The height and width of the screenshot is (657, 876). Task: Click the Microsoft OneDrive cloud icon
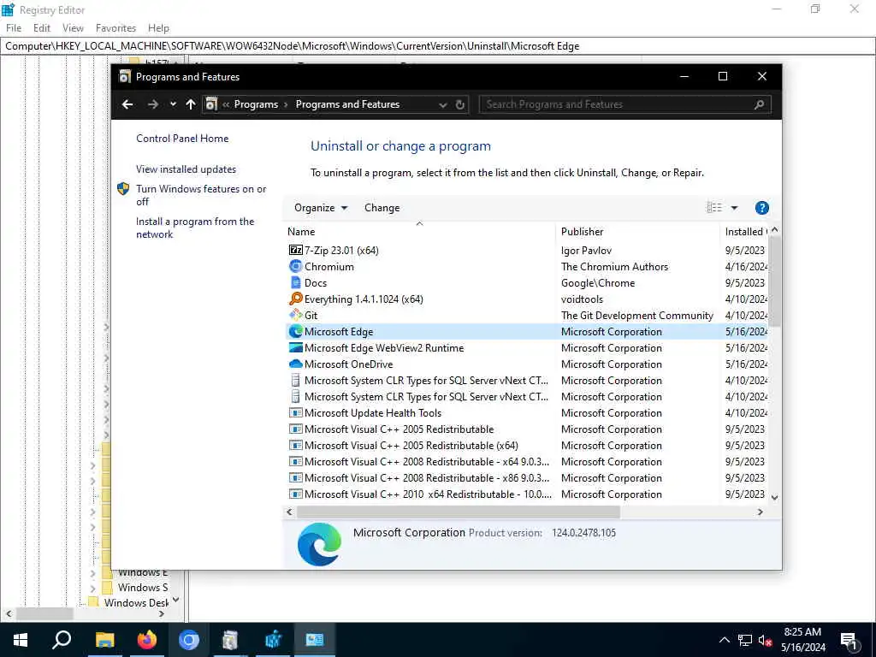(x=295, y=364)
